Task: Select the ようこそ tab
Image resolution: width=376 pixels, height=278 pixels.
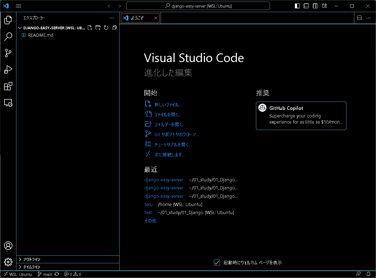Action: (x=140, y=18)
